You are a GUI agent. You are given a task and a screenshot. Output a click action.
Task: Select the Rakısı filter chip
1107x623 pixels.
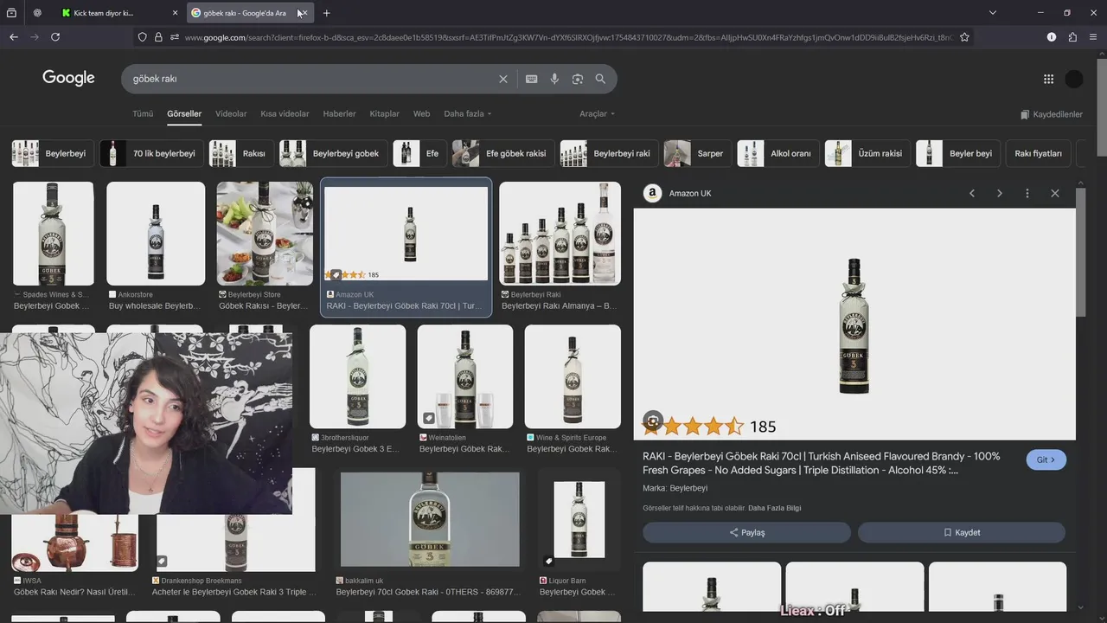click(x=241, y=153)
